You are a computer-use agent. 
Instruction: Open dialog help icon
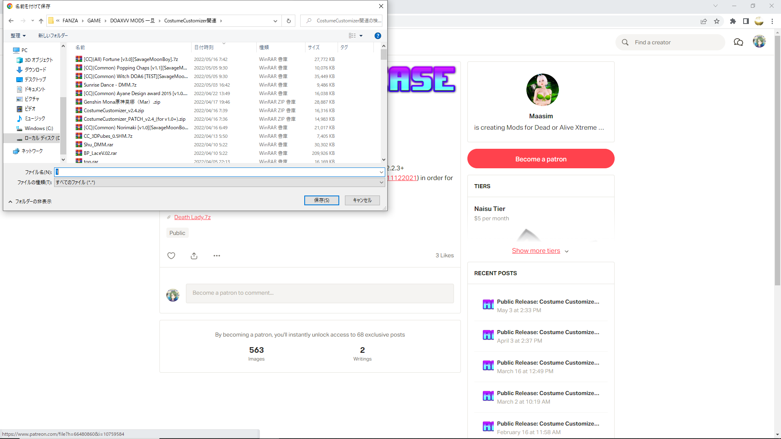pos(377,36)
